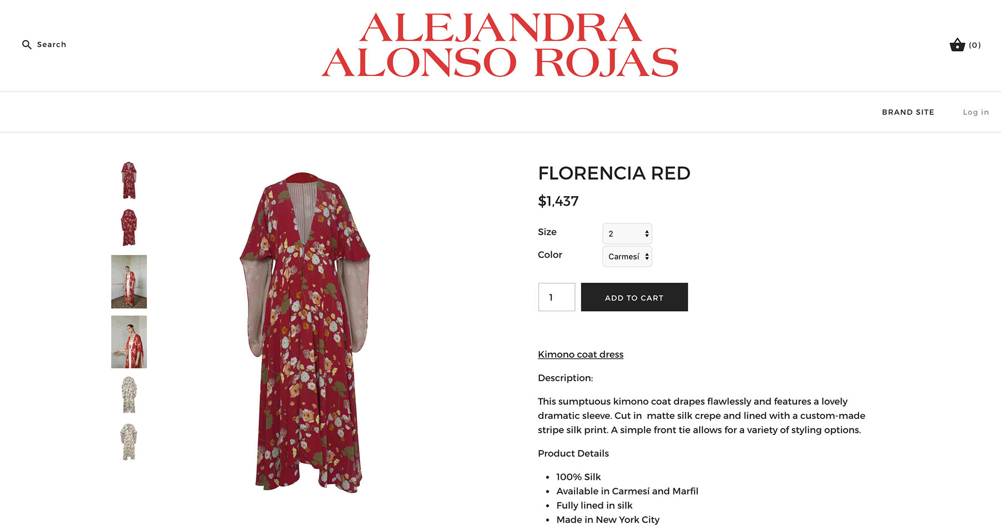Click the search magnifier icon

coord(27,44)
